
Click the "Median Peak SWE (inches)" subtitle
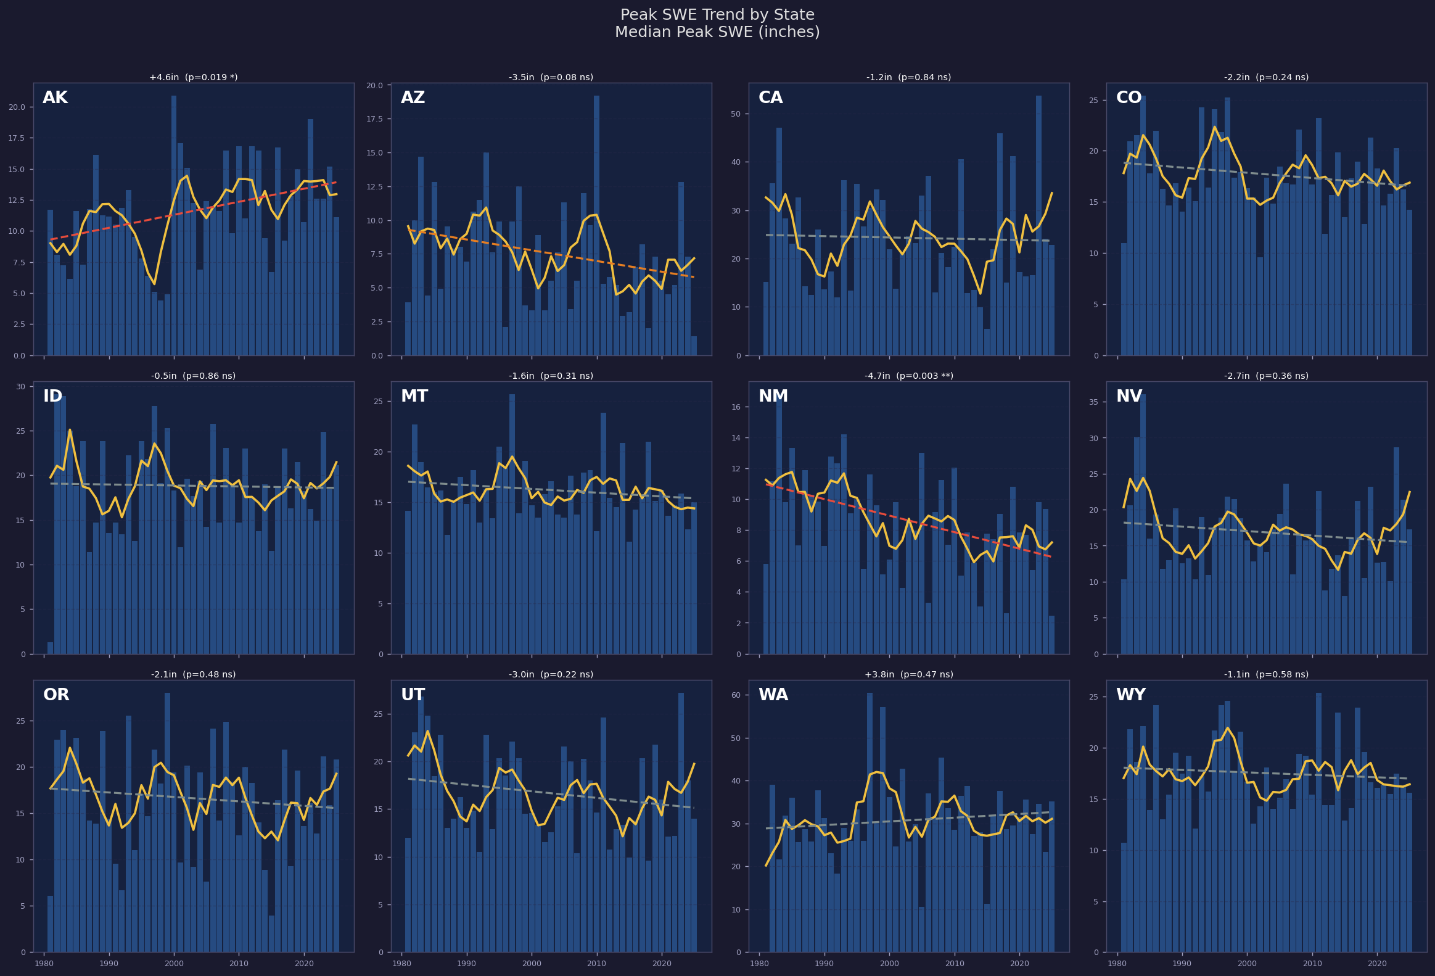coord(718,32)
